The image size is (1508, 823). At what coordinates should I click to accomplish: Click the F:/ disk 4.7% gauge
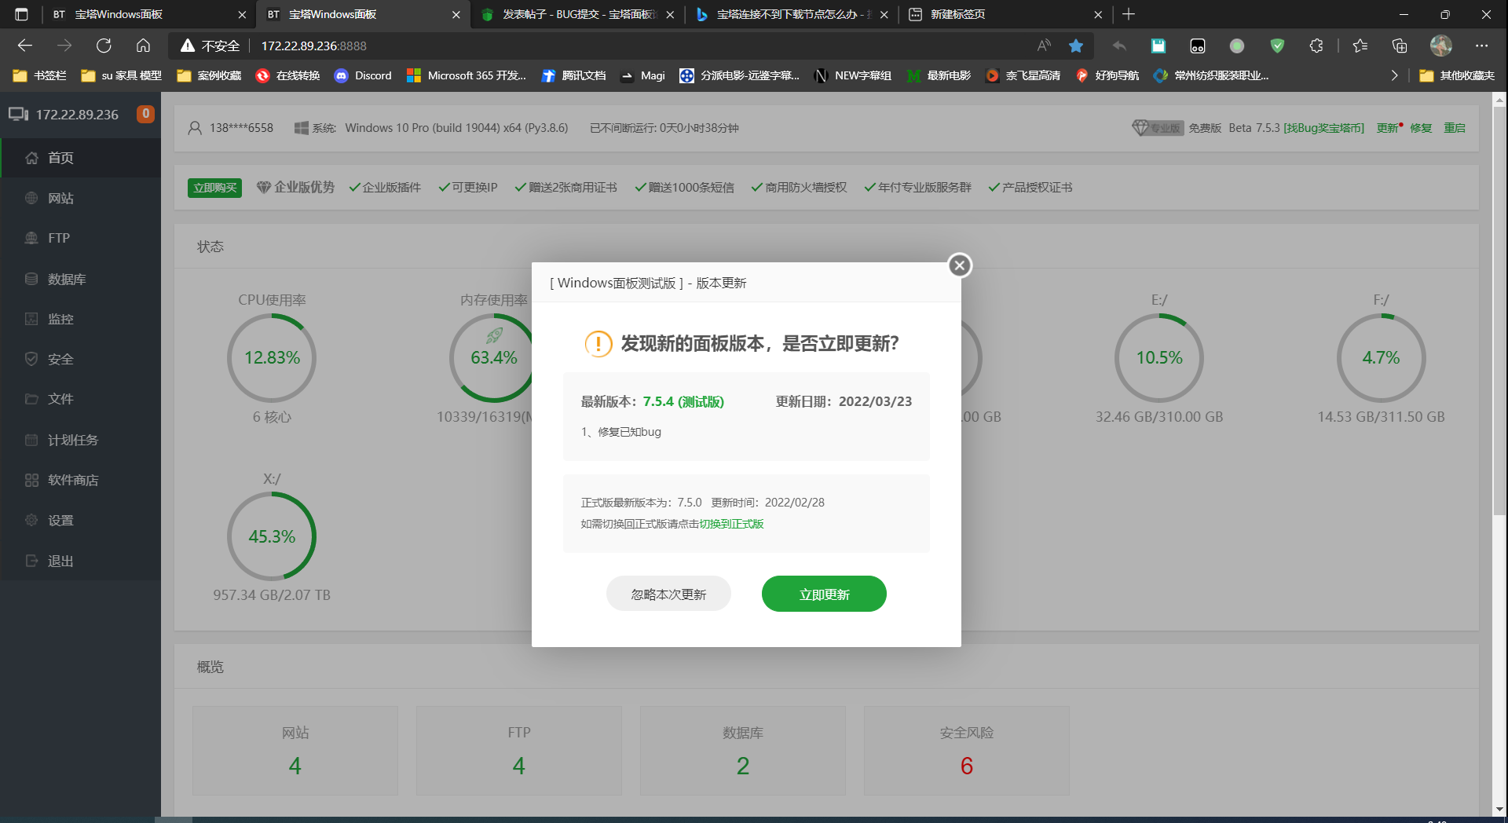pos(1381,358)
